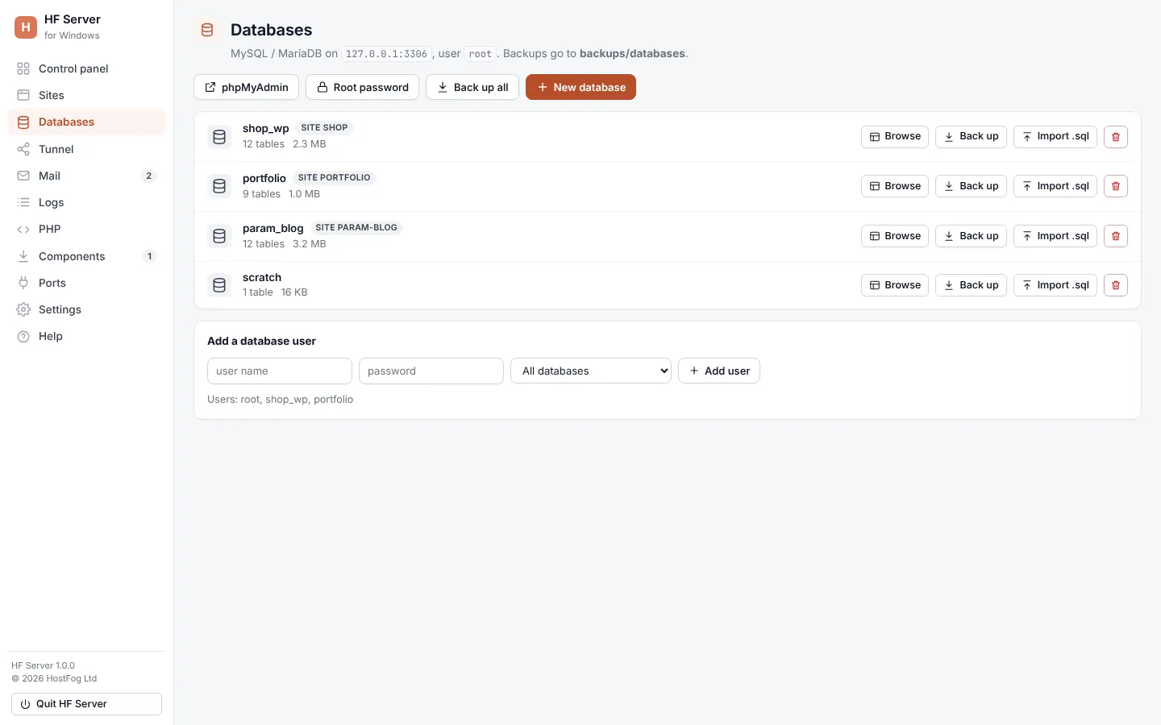Click the Mail envelope icon in sidebar
Viewport: 1161px width, 725px height.
click(23, 176)
